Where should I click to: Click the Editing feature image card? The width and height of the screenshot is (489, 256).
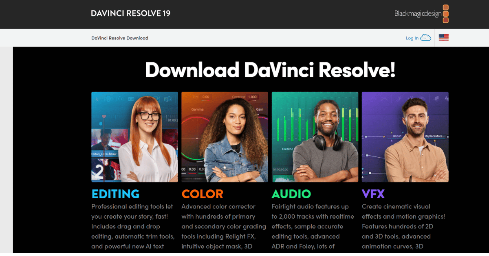tap(135, 137)
